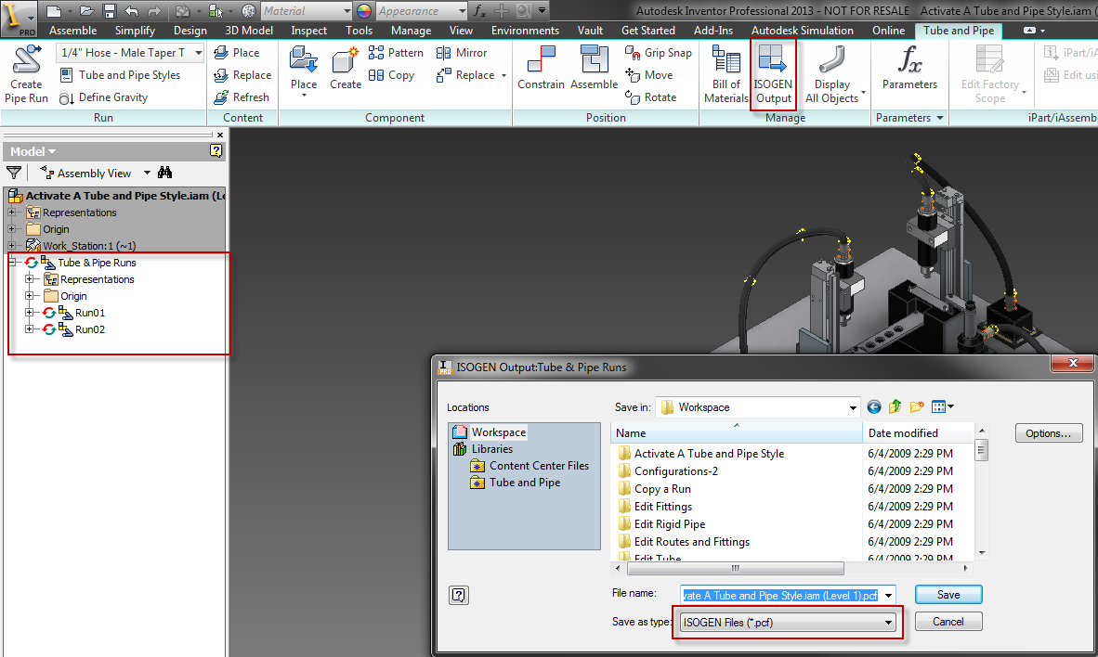
Task: Select the Mirror component tool
Action: [x=461, y=53]
